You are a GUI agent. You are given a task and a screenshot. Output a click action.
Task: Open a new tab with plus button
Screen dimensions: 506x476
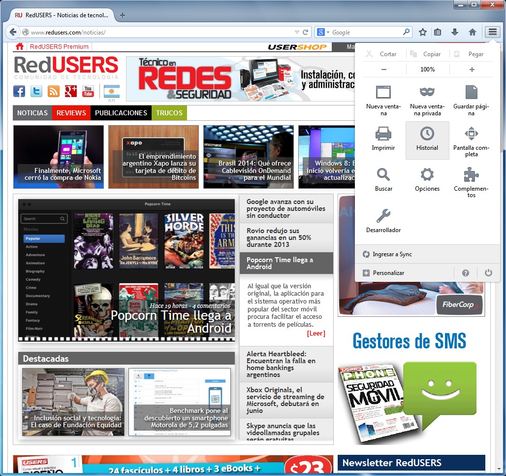pyautogui.click(x=123, y=15)
